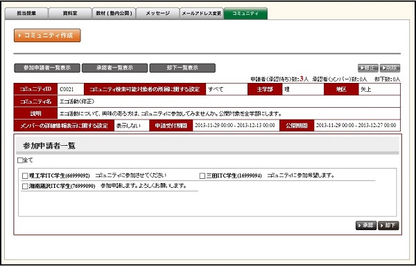
Task: Tick checkbox for 湘南藤沢ITC学生(76999090)
Action: coord(25,187)
